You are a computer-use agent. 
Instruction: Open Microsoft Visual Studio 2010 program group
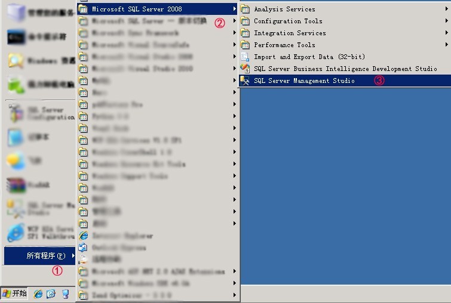pyautogui.click(x=157, y=69)
